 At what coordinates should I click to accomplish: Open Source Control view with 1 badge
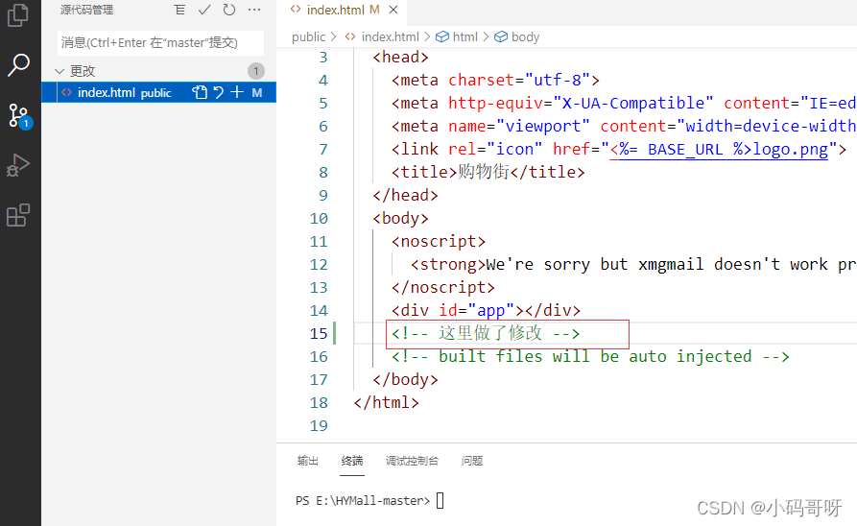20,115
